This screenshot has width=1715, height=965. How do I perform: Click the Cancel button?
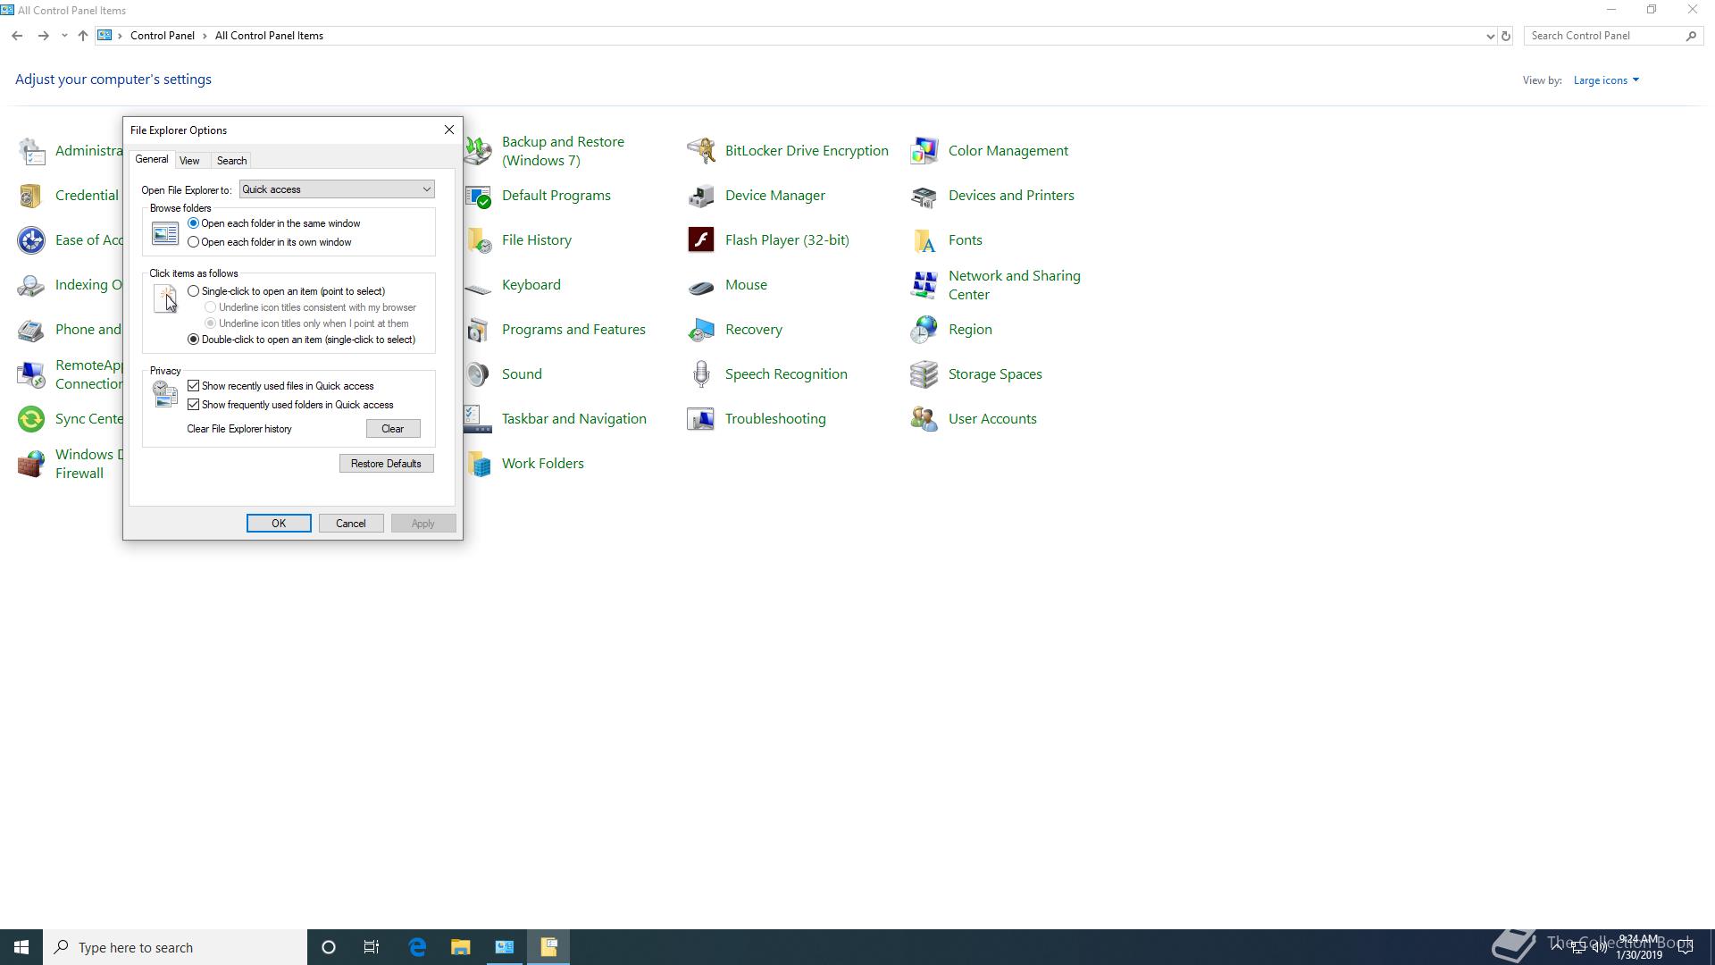point(351,524)
